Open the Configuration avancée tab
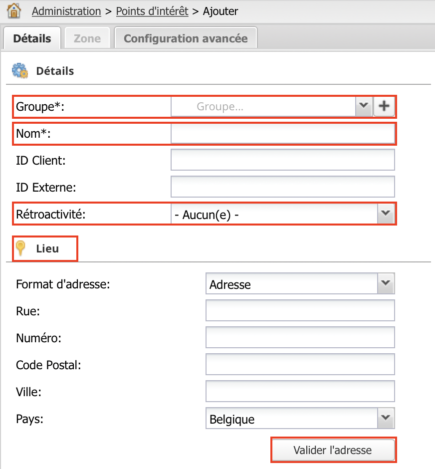The height and width of the screenshot is (469, 435). [186, 38]
